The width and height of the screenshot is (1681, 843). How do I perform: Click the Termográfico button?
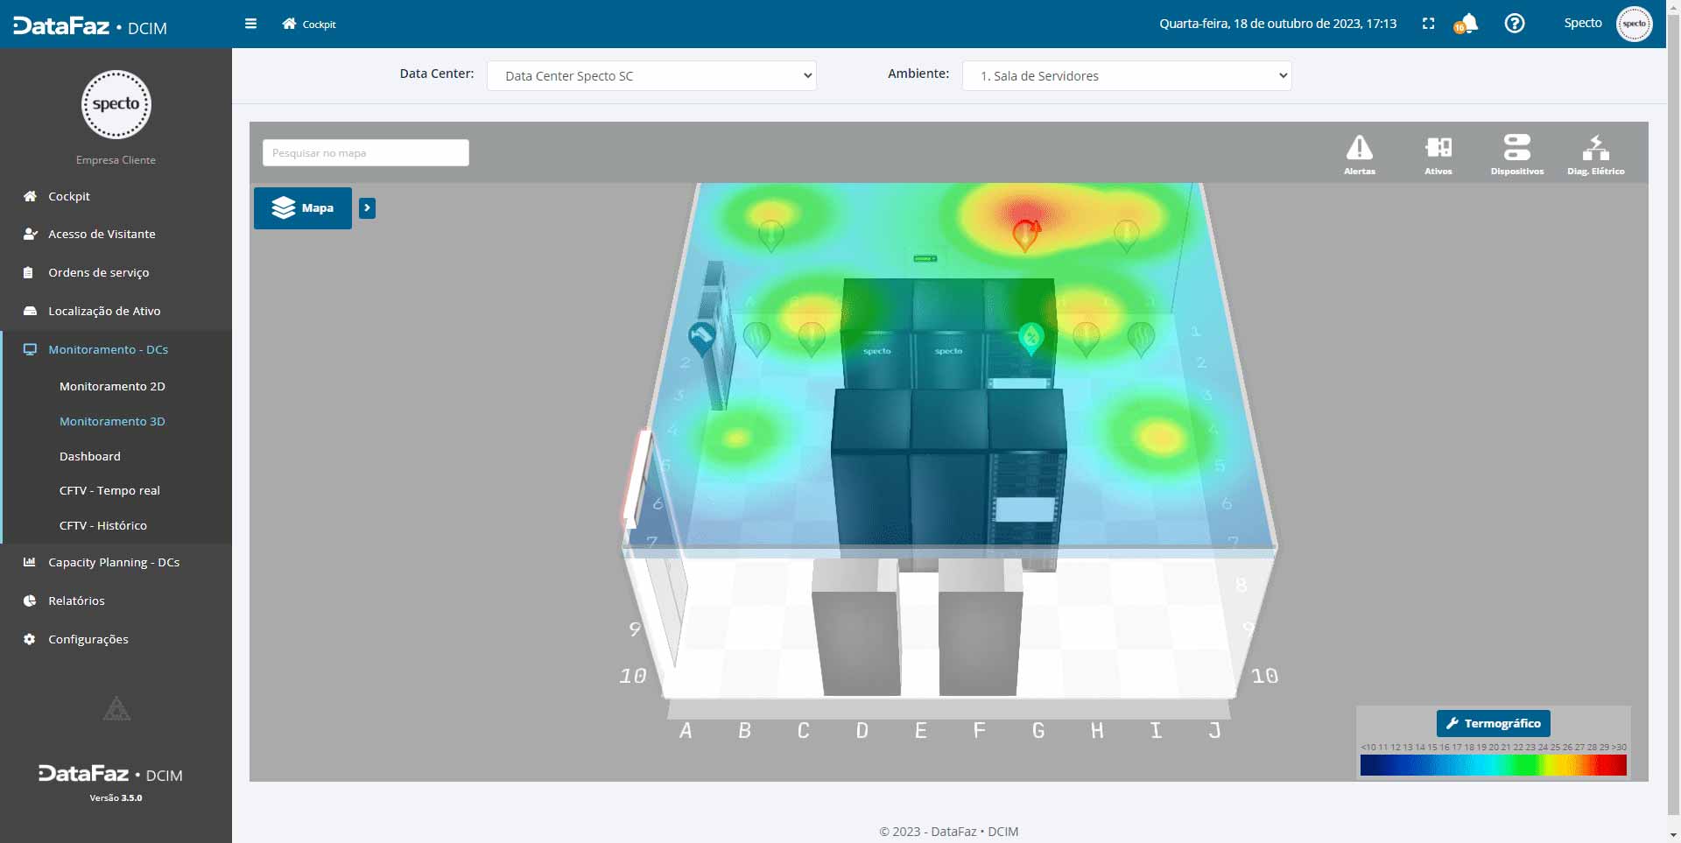pyautogui.click(x=1493, y=723)
